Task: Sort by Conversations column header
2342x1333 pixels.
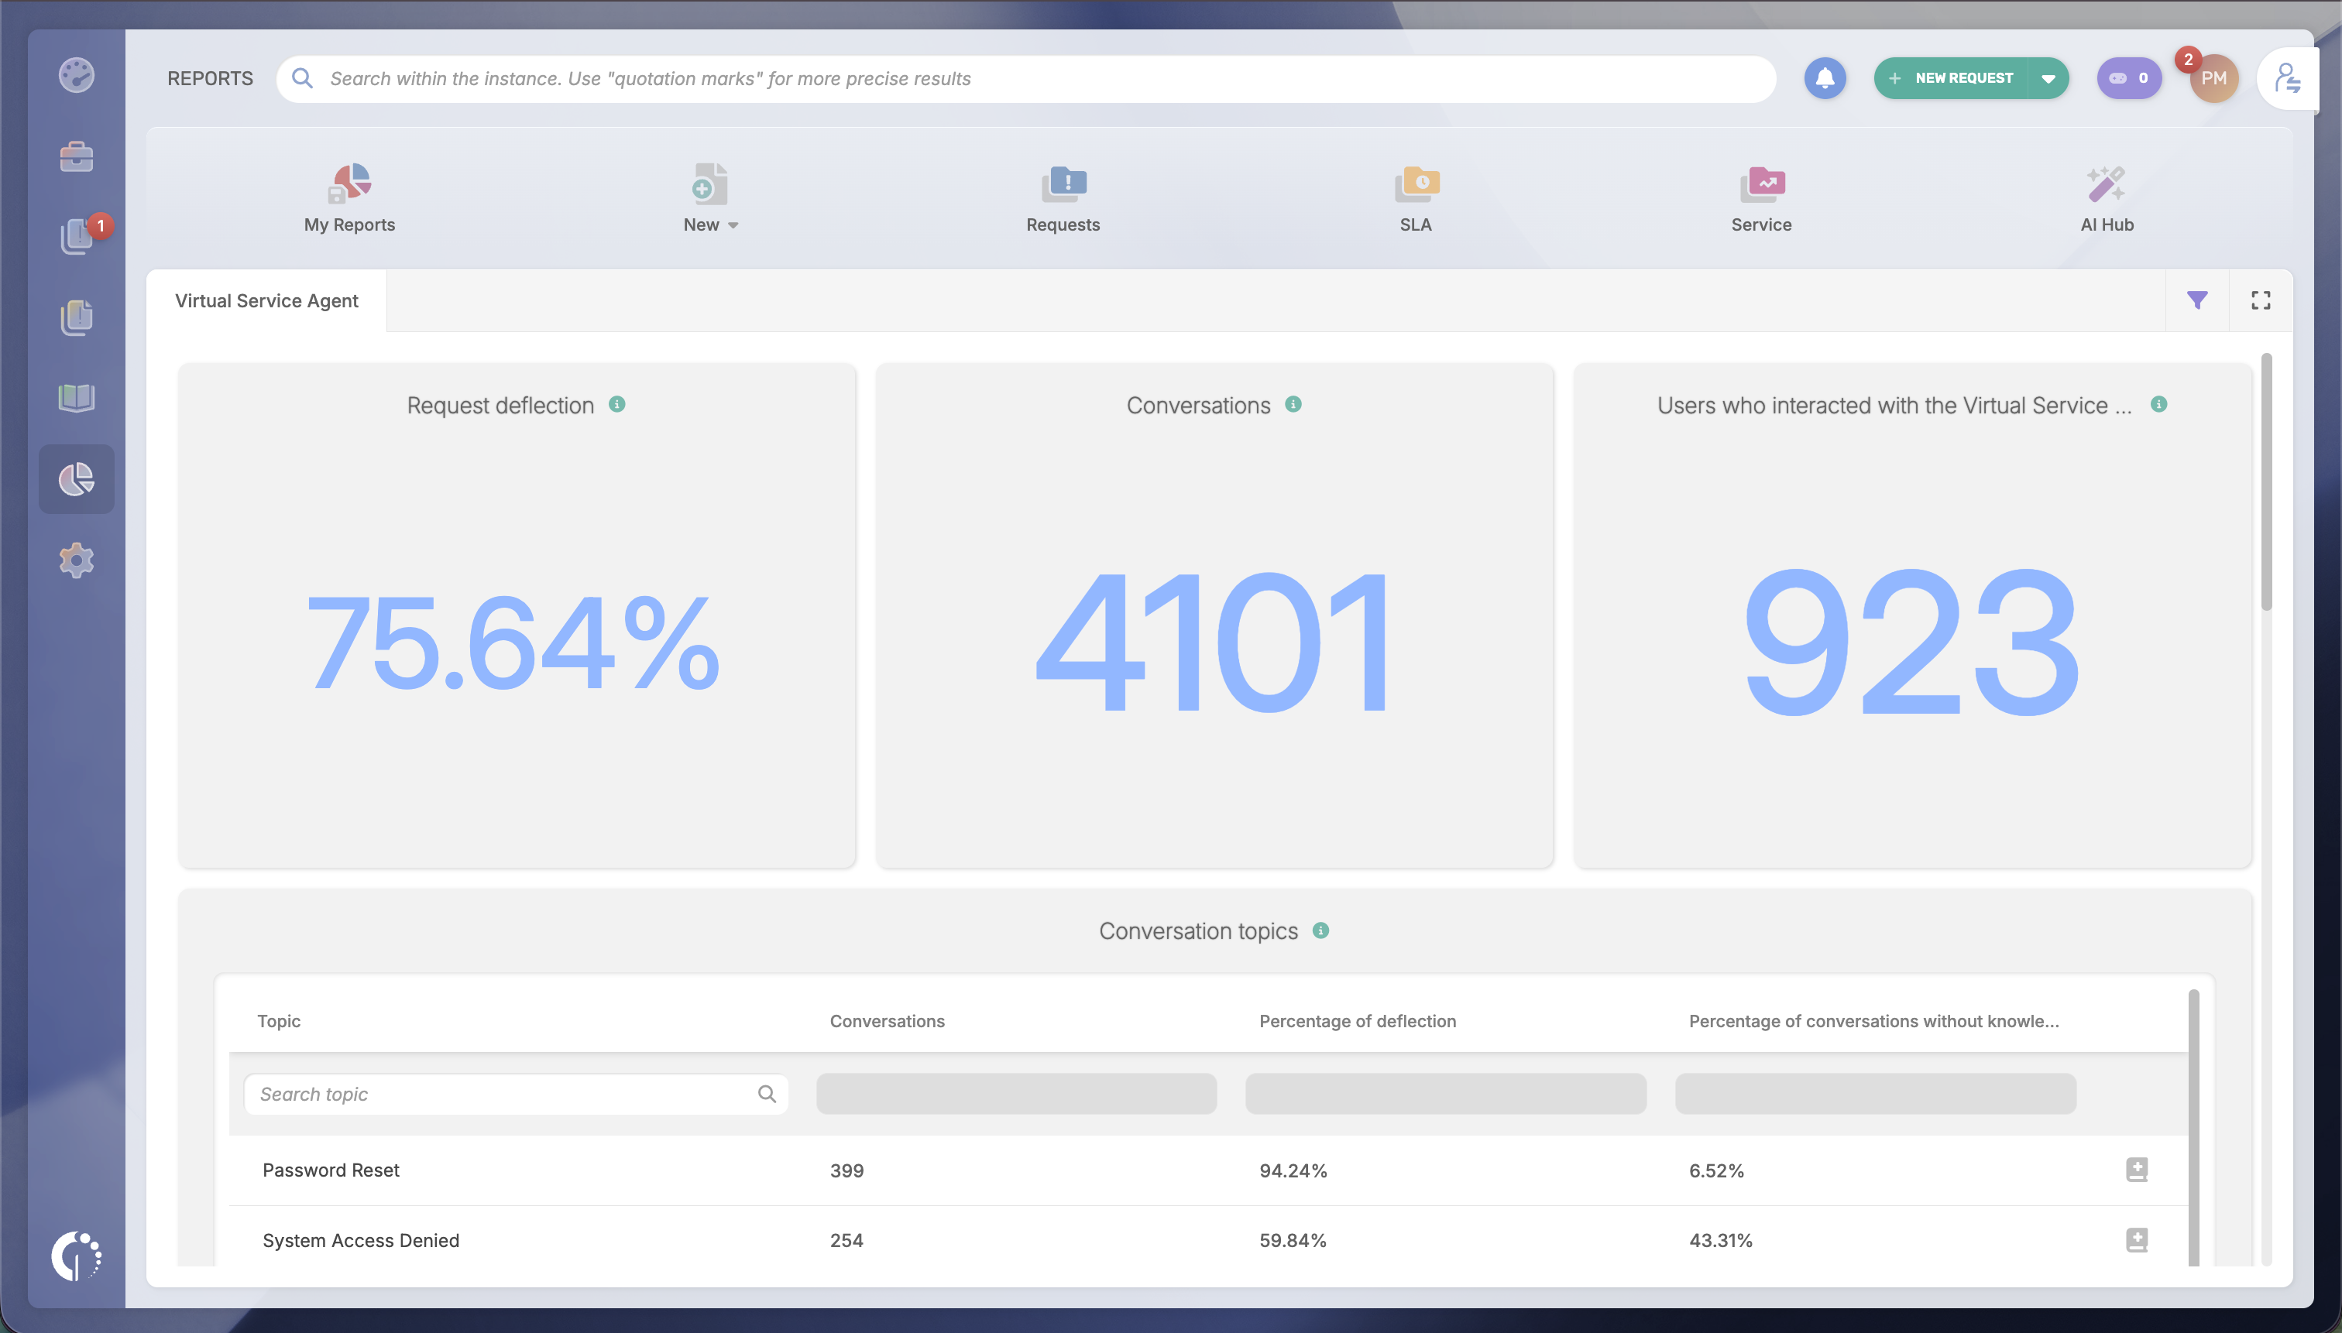Action: tap(887, 1020)
